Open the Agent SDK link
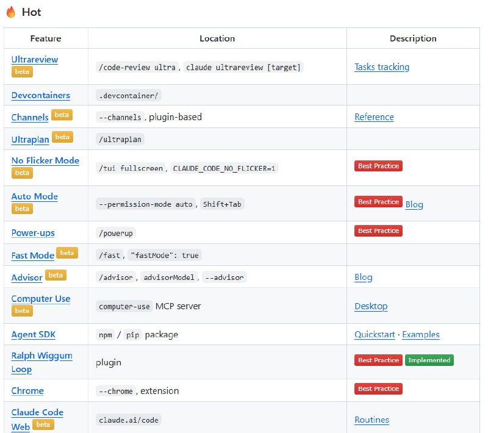Viewport: 488px width, 433px height. (x=34, y=334)
